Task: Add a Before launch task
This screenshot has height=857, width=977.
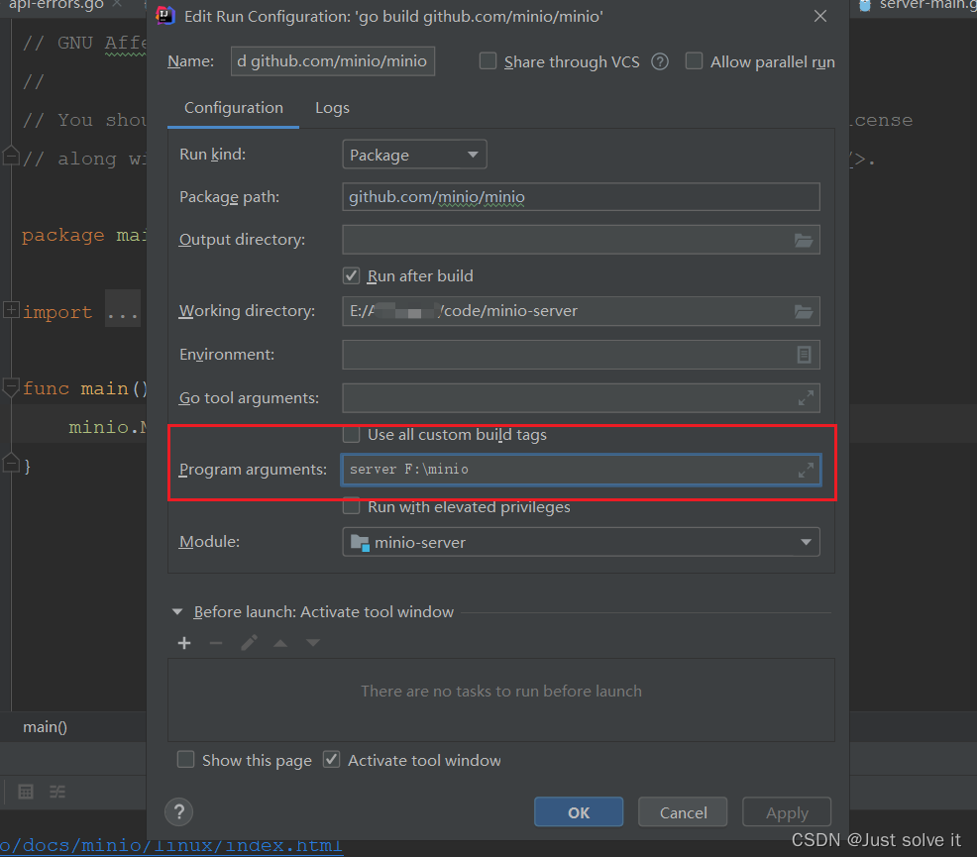Action: [184, 643]
